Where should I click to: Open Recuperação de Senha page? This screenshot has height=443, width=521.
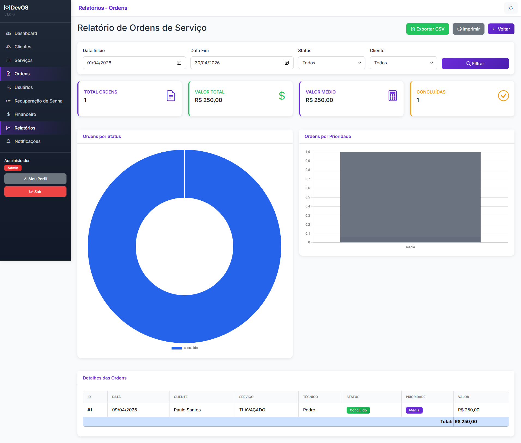38,101
